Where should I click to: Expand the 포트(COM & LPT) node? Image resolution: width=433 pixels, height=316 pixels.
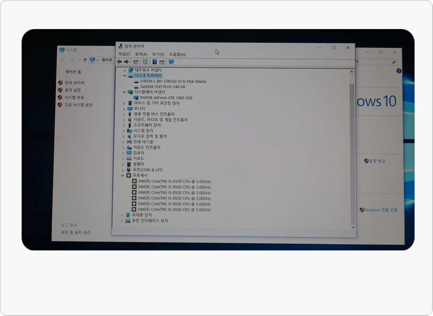coord(123,170)
